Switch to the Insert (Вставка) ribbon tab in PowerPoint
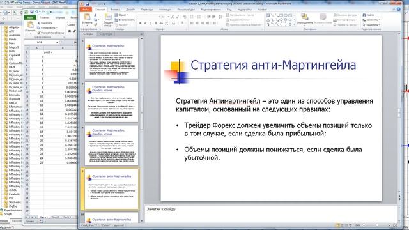This screenshot has height=230, width=409. (x=116, y=10)
